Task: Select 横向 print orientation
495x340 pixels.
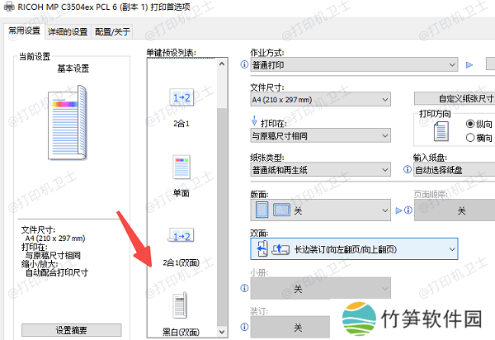Action: coord(471,138)
